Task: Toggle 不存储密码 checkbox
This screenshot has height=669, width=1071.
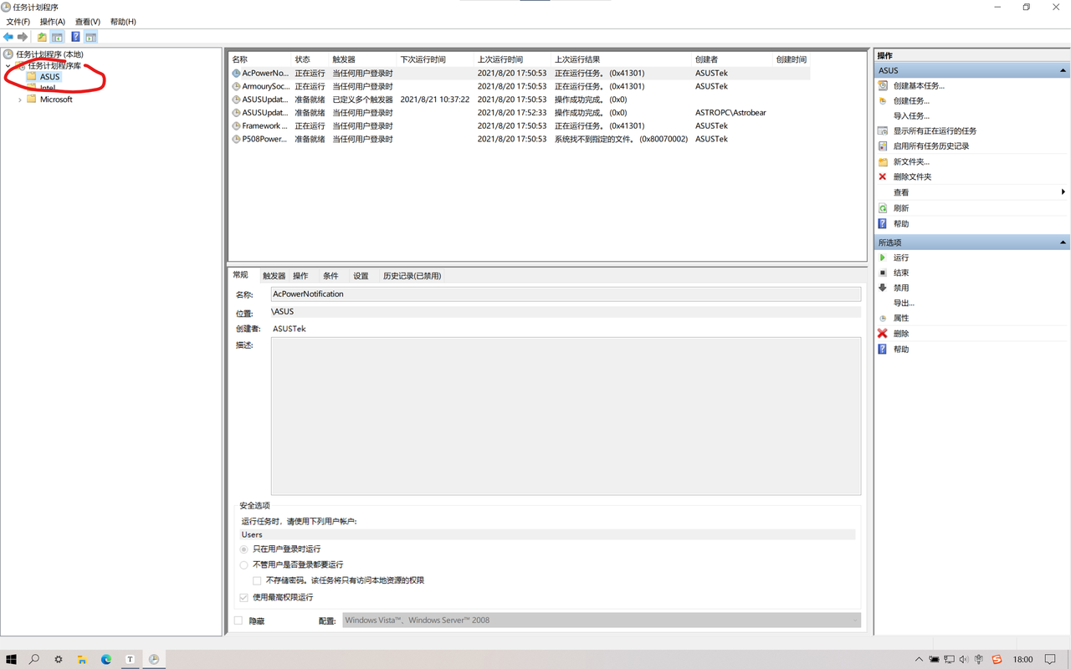Action: click(257, 580)
